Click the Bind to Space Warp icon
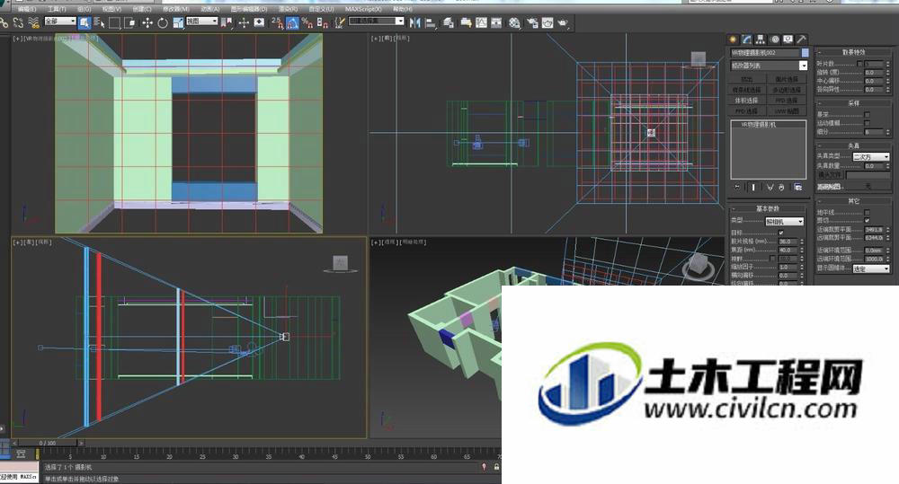899x484 pixels. 33,22
